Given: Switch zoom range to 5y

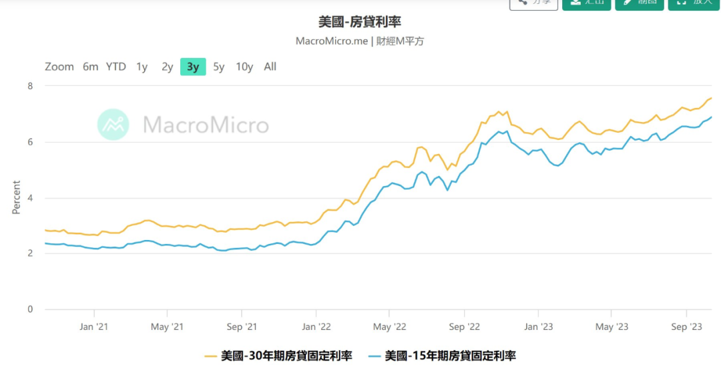Looking at the screenshot, I should 219,67.
